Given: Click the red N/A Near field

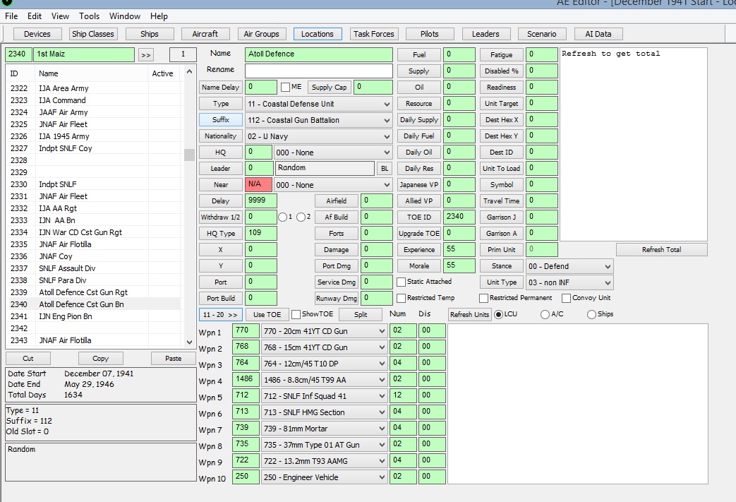Looking at the screenshot, I should pos(258,184).
